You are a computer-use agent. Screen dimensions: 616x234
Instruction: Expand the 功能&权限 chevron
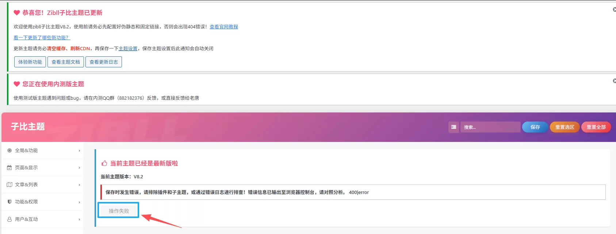tap(79, 202)
